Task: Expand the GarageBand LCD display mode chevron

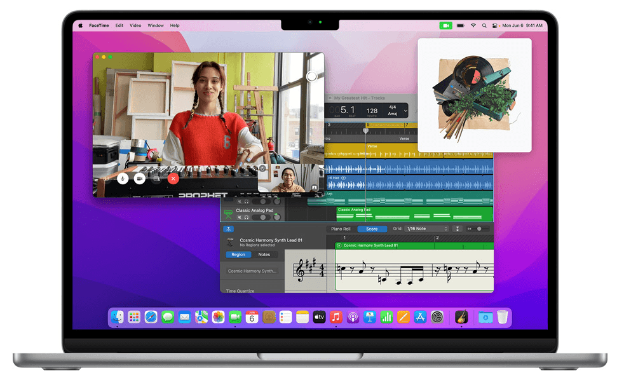Action: click(405, 111)
